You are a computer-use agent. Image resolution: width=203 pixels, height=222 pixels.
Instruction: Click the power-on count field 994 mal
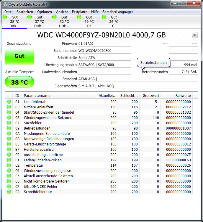click(x=184, y=65)
